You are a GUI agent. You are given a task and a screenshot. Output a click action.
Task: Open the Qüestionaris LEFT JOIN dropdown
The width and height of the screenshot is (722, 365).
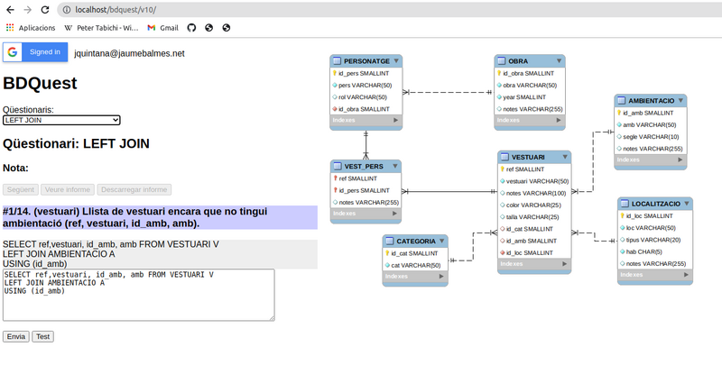pos(61,119)
